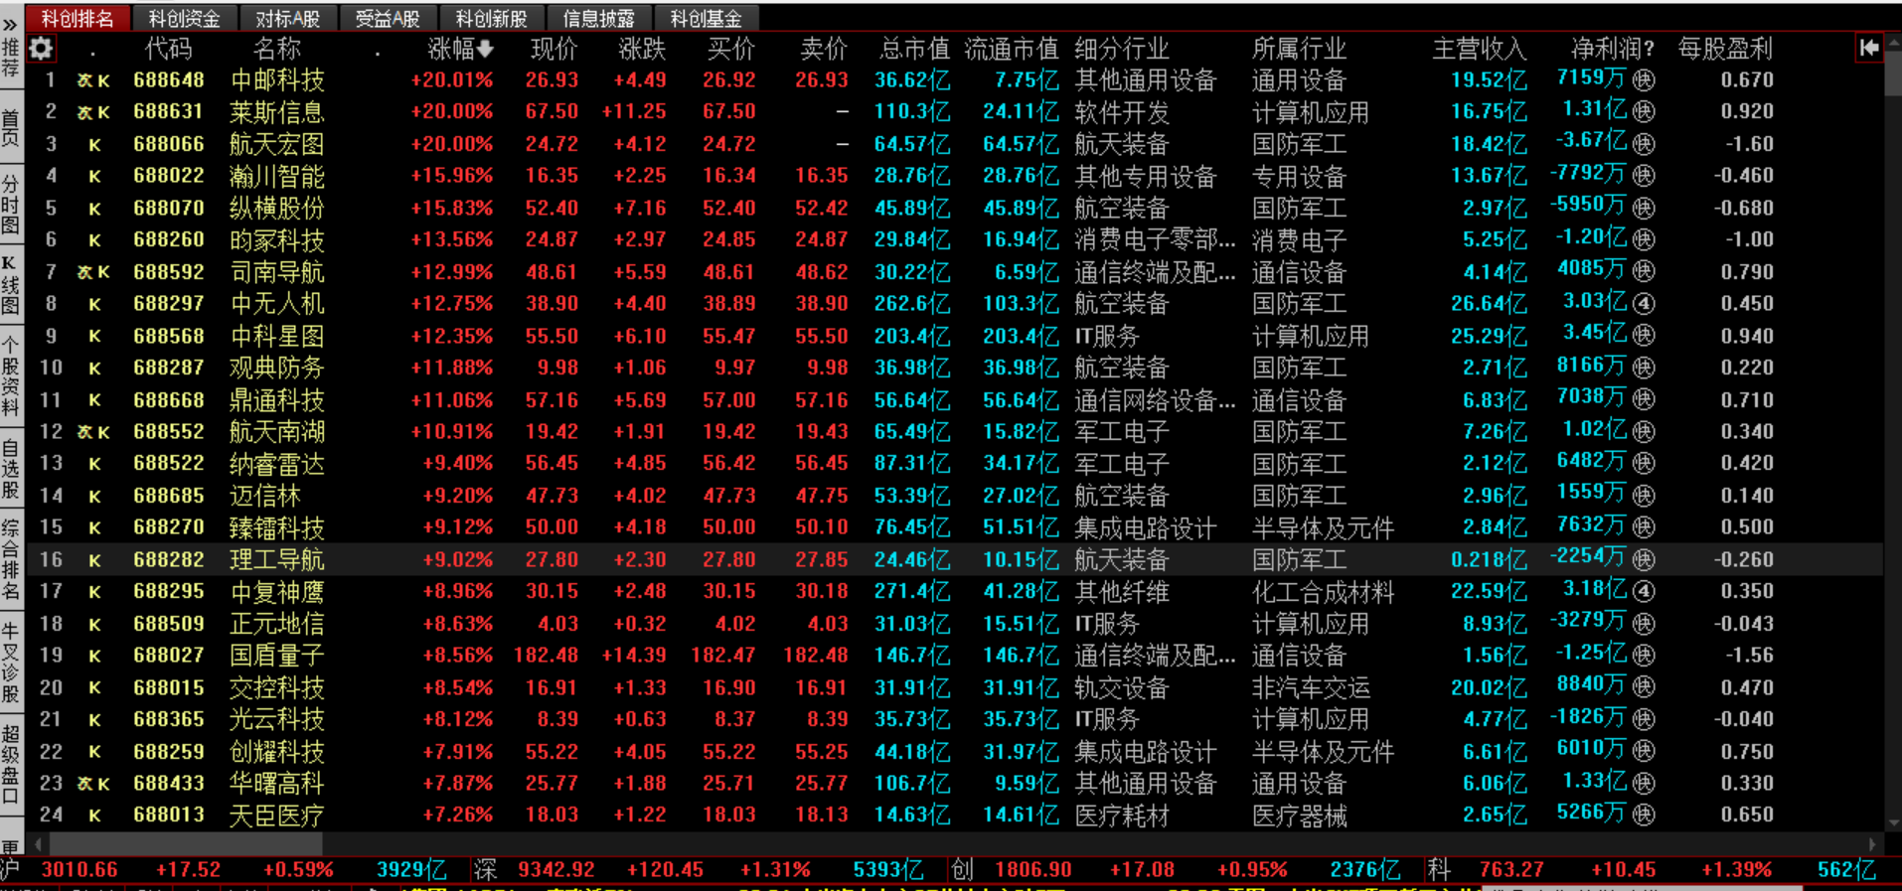
Task: Open the 对标A股 tab
Action: tap(287, 18)
